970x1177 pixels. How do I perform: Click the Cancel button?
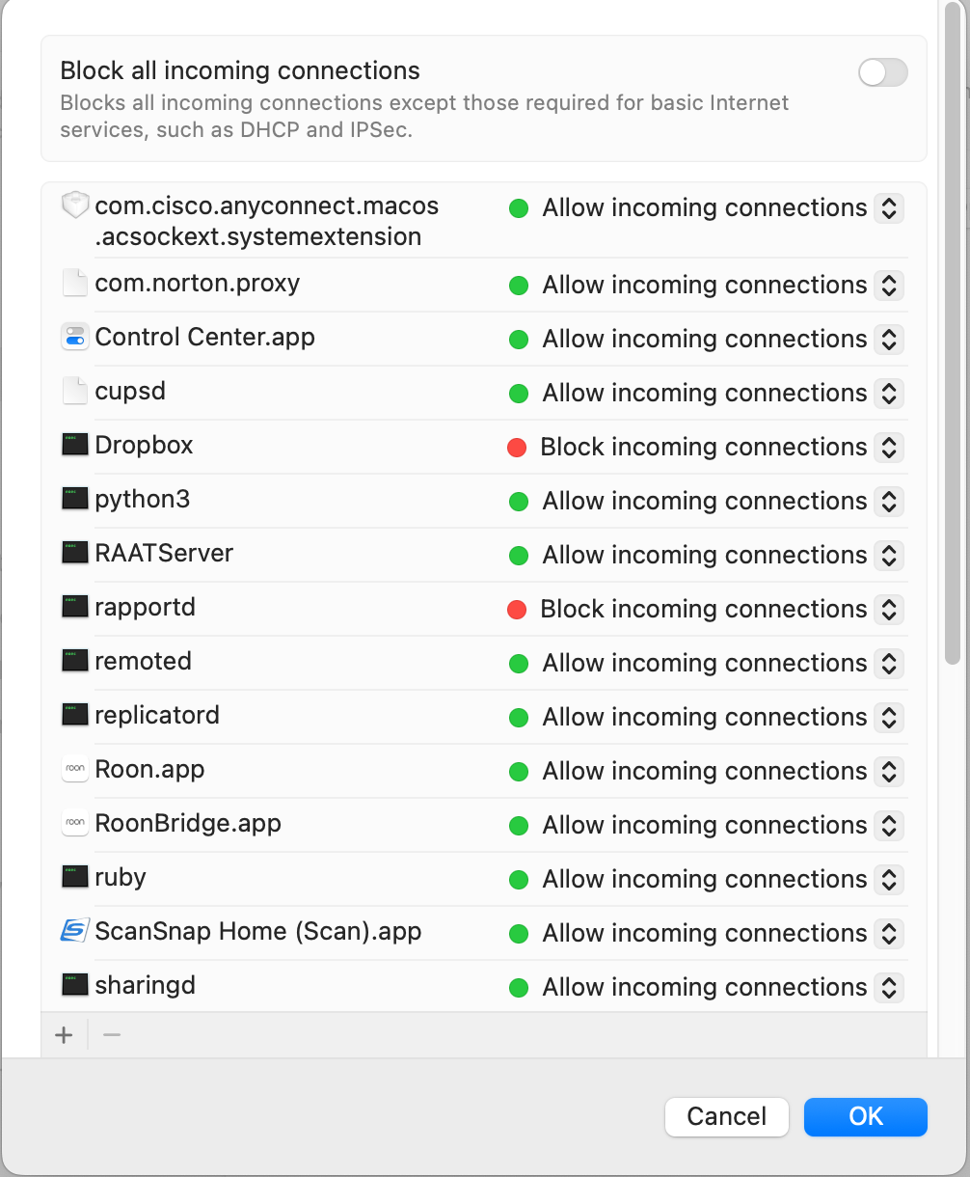[x=727, y=1116]
